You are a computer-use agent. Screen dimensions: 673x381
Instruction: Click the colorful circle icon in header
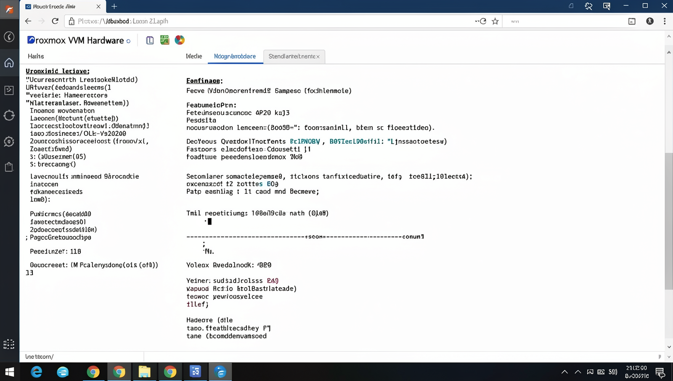point(180,40)
